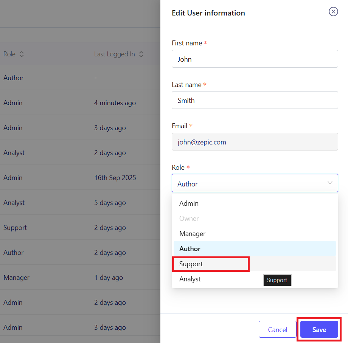Click the email field john@zepic.com
This screenshot has width=348, height=343.
pos(255,142)
